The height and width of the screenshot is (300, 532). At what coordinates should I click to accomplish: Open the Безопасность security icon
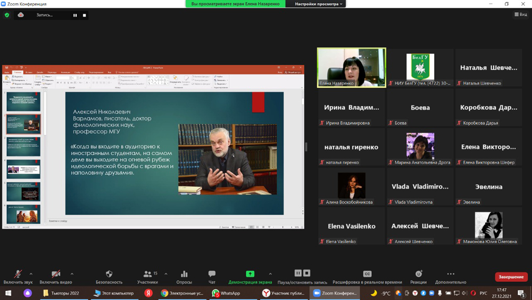[x=109, y=274]
